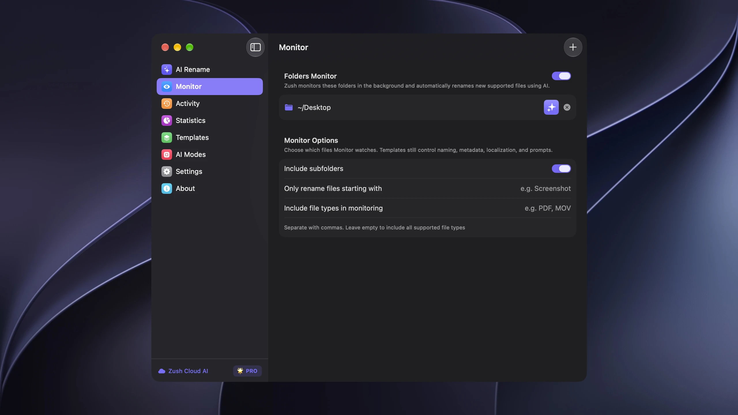
Task: Click the Zush Cloud AI cloud icon
Action: pyautogui.click(x=162, y=371)
